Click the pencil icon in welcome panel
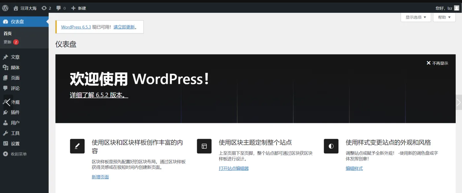Image resolution: width=462 pixels, height=193 pixels. coord(77,146)
